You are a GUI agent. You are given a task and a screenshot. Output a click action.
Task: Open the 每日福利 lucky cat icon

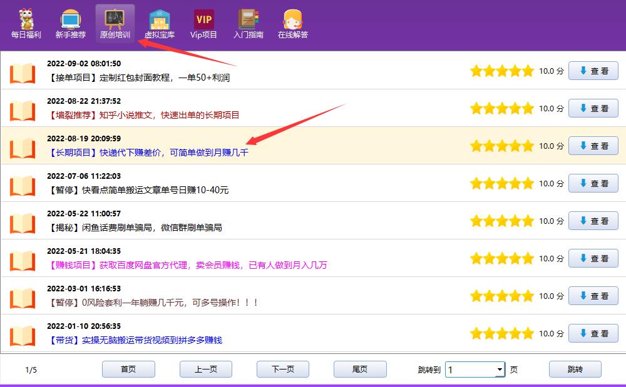(x=26, y=19)
